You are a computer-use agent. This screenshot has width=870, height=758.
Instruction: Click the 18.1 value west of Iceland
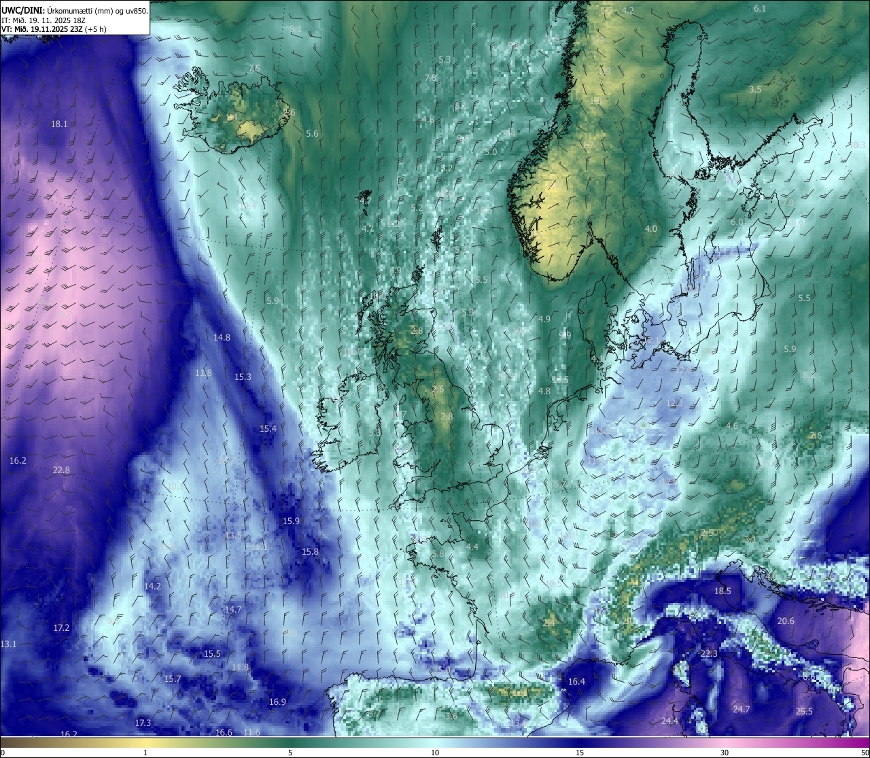tap(59, 124)
